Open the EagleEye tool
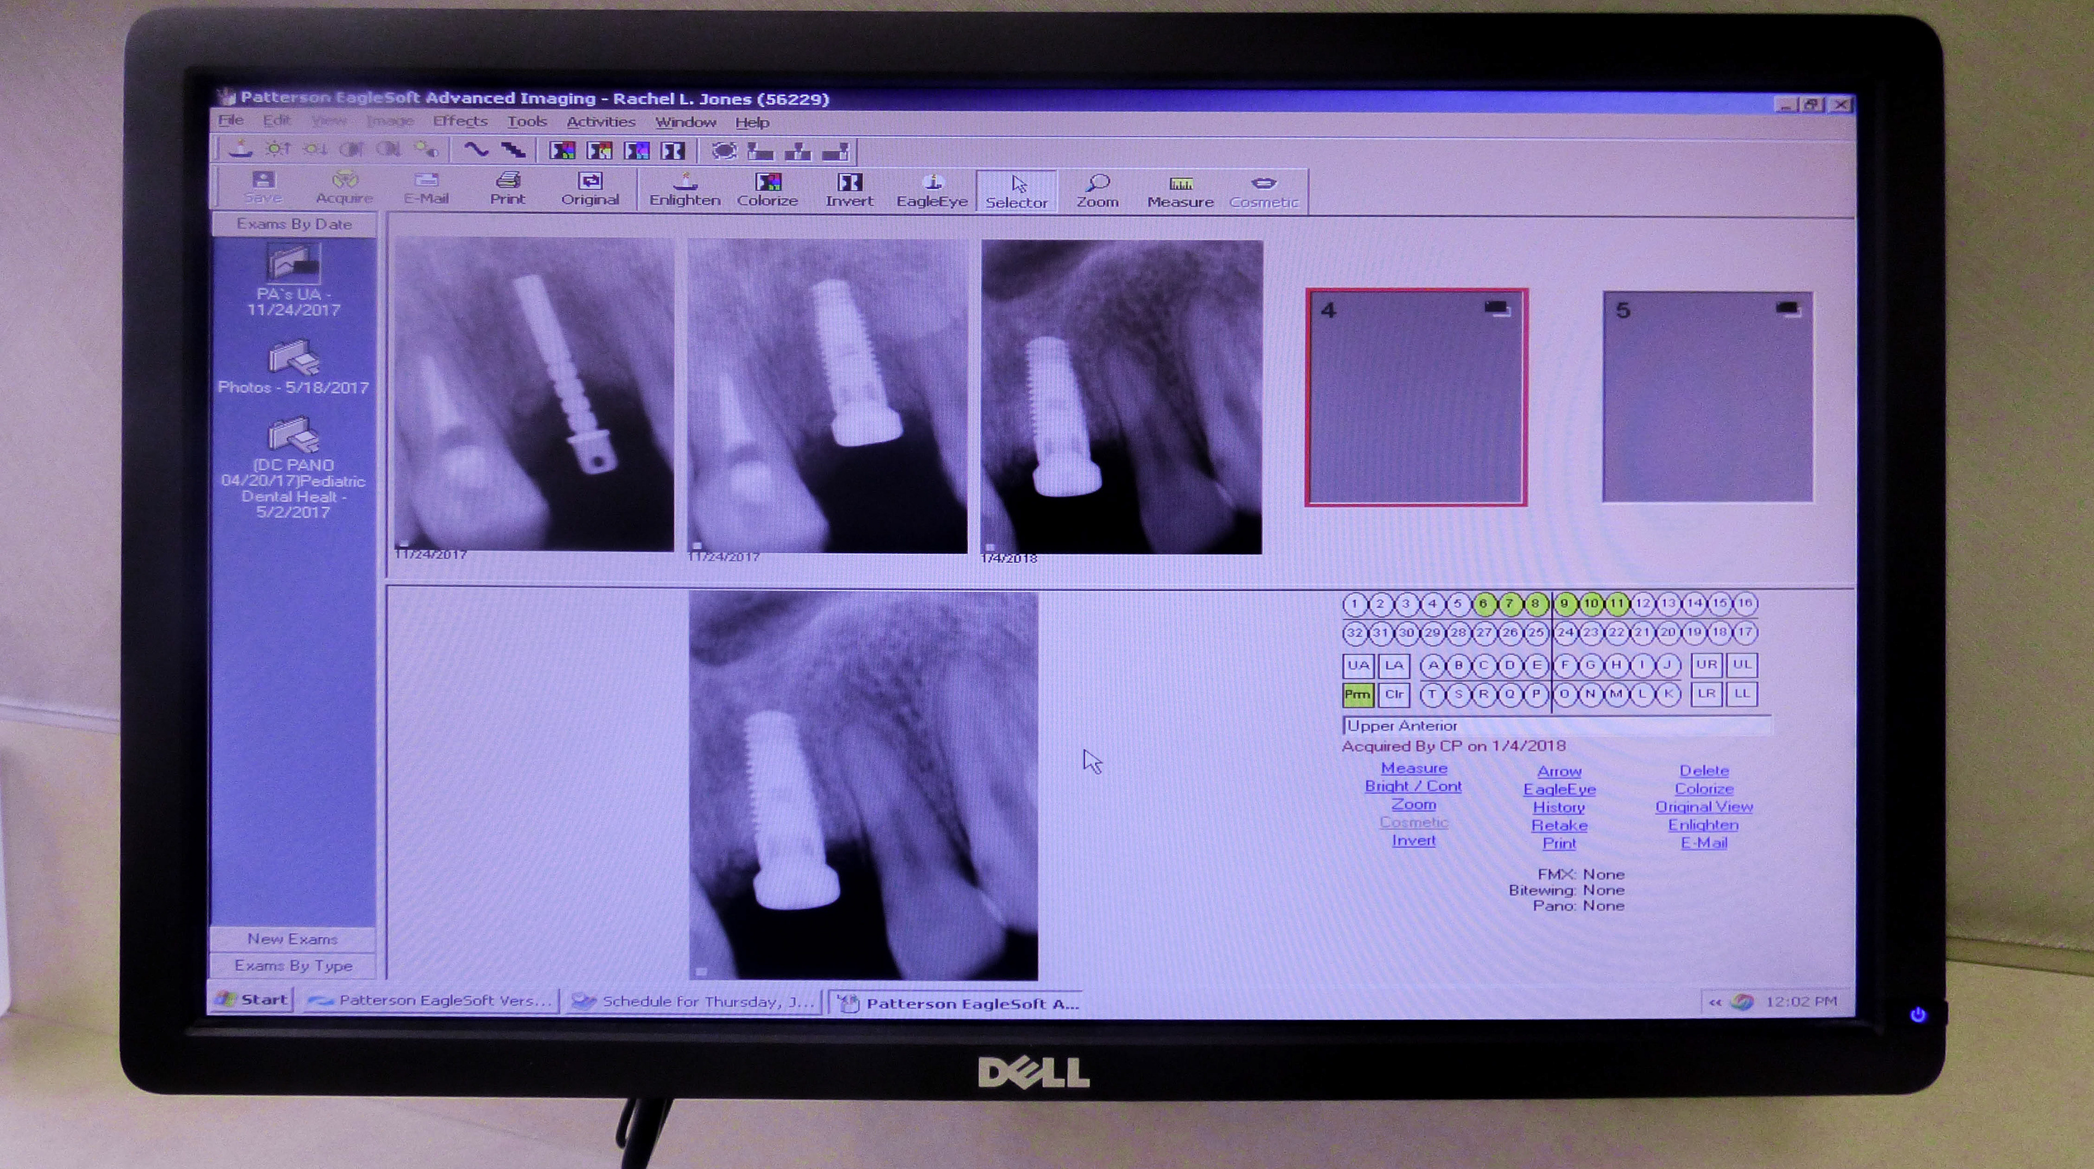This screenshot has height=1169, width=2094. (x=931, y=190)
